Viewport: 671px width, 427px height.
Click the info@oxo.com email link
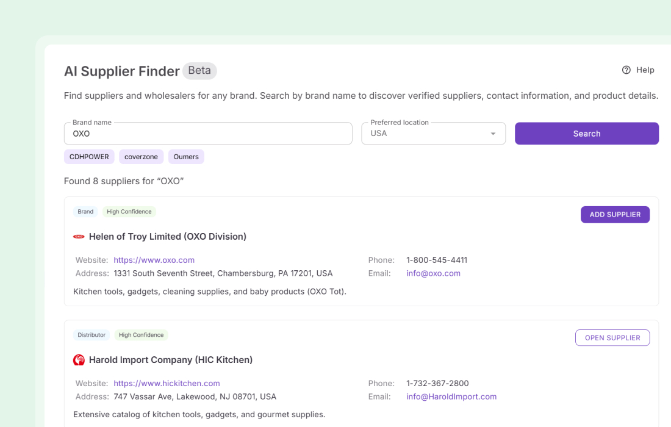click(x=434, y=273)
